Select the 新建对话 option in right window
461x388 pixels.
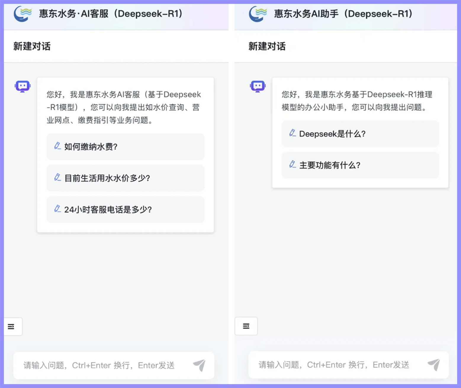(266, 46)
